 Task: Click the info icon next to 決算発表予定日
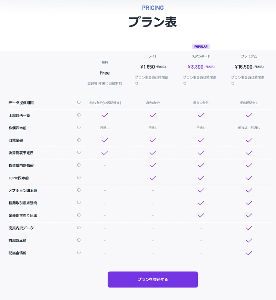tap(79, 153)
